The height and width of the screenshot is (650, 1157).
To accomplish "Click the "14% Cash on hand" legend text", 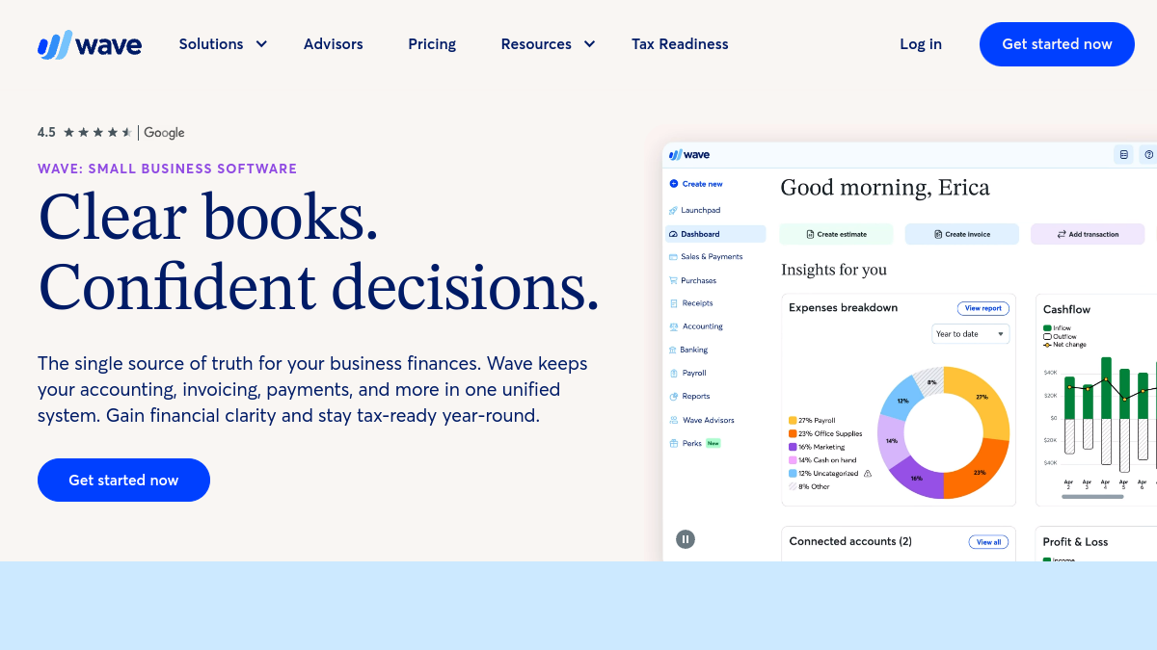I will pyautogui.click(x=827, y=460).
